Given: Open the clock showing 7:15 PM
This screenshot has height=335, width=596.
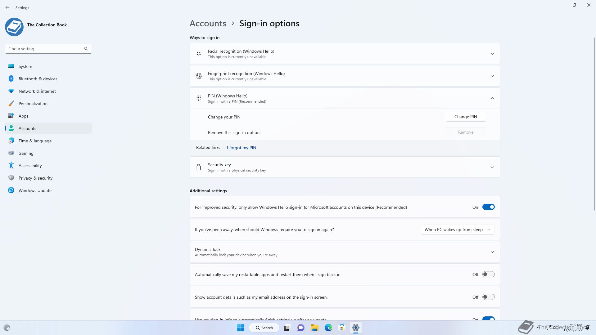Looking at the screenshot, I should click(573, 328).
